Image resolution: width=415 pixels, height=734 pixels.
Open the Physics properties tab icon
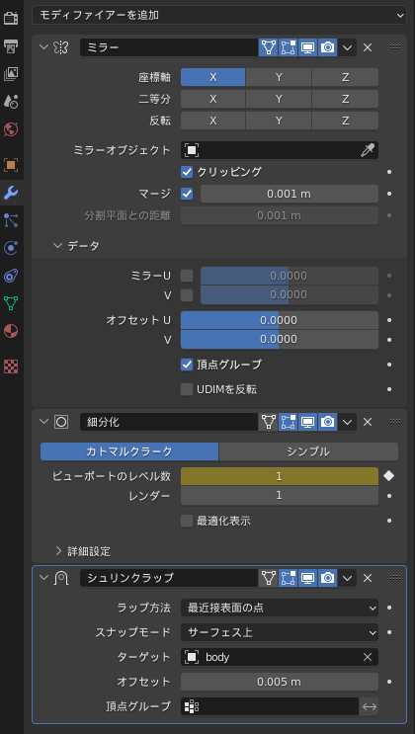11,248
